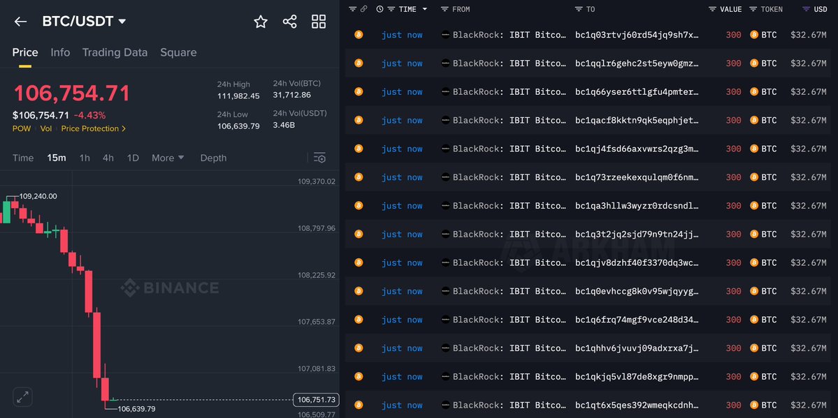Click BlackRock logo in bc1qj4fsd66axvwrs2qzg3m row
838x418 pixels.
tap(445, 149)
